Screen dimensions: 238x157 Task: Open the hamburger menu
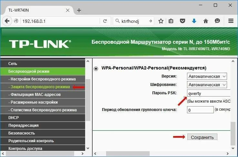(x=231, y=21)
